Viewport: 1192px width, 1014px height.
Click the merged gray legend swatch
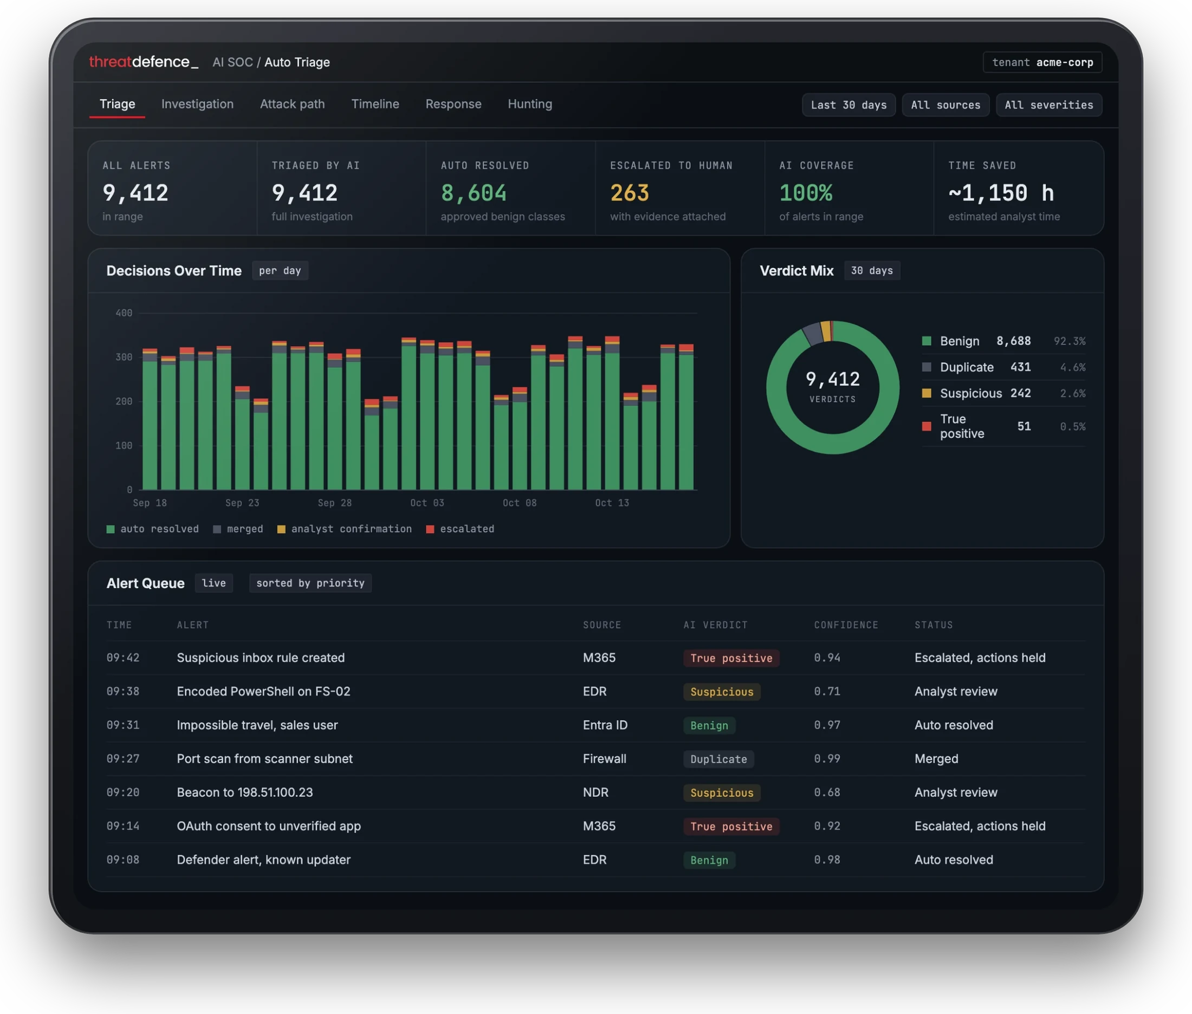click(217, 529)
